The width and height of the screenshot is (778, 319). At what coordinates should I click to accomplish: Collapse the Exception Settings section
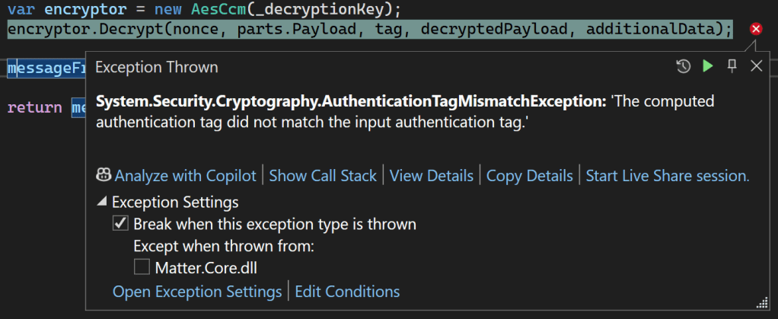click(x=101, y=203)
